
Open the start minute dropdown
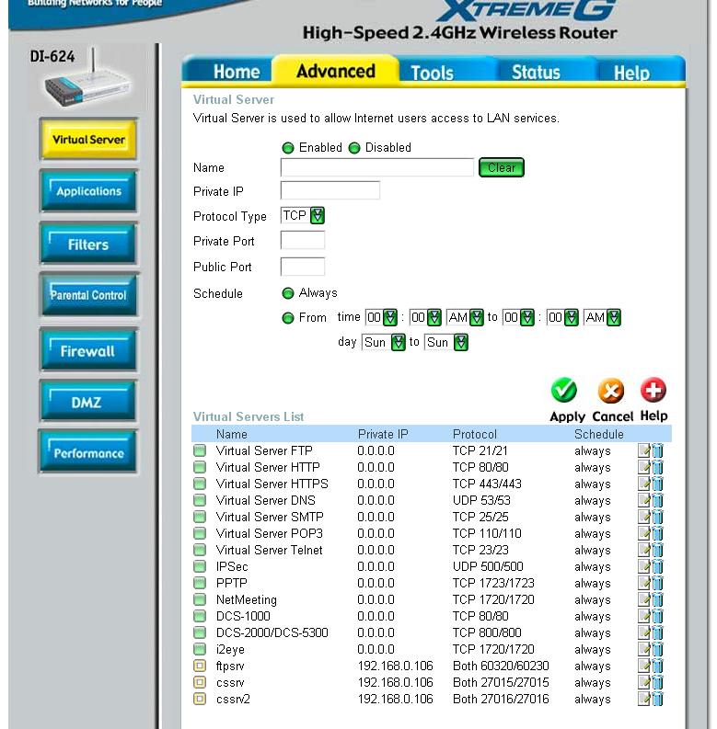click(425, 317)
